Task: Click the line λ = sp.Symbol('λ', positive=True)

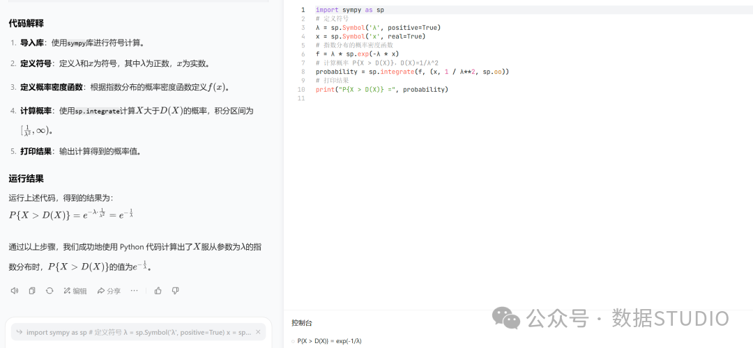Action: tap(378, 27)
